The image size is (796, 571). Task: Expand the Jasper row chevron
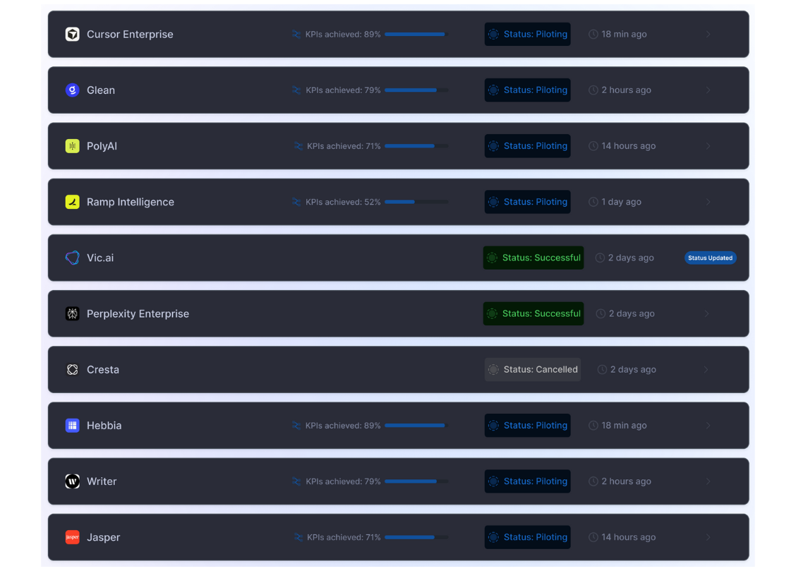(x=708, y=536)
